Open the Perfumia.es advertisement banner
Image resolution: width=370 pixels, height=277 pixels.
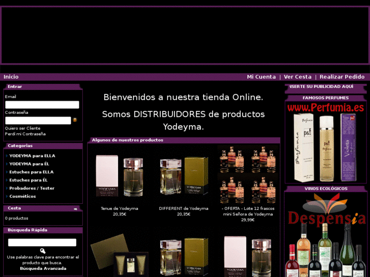326,142
